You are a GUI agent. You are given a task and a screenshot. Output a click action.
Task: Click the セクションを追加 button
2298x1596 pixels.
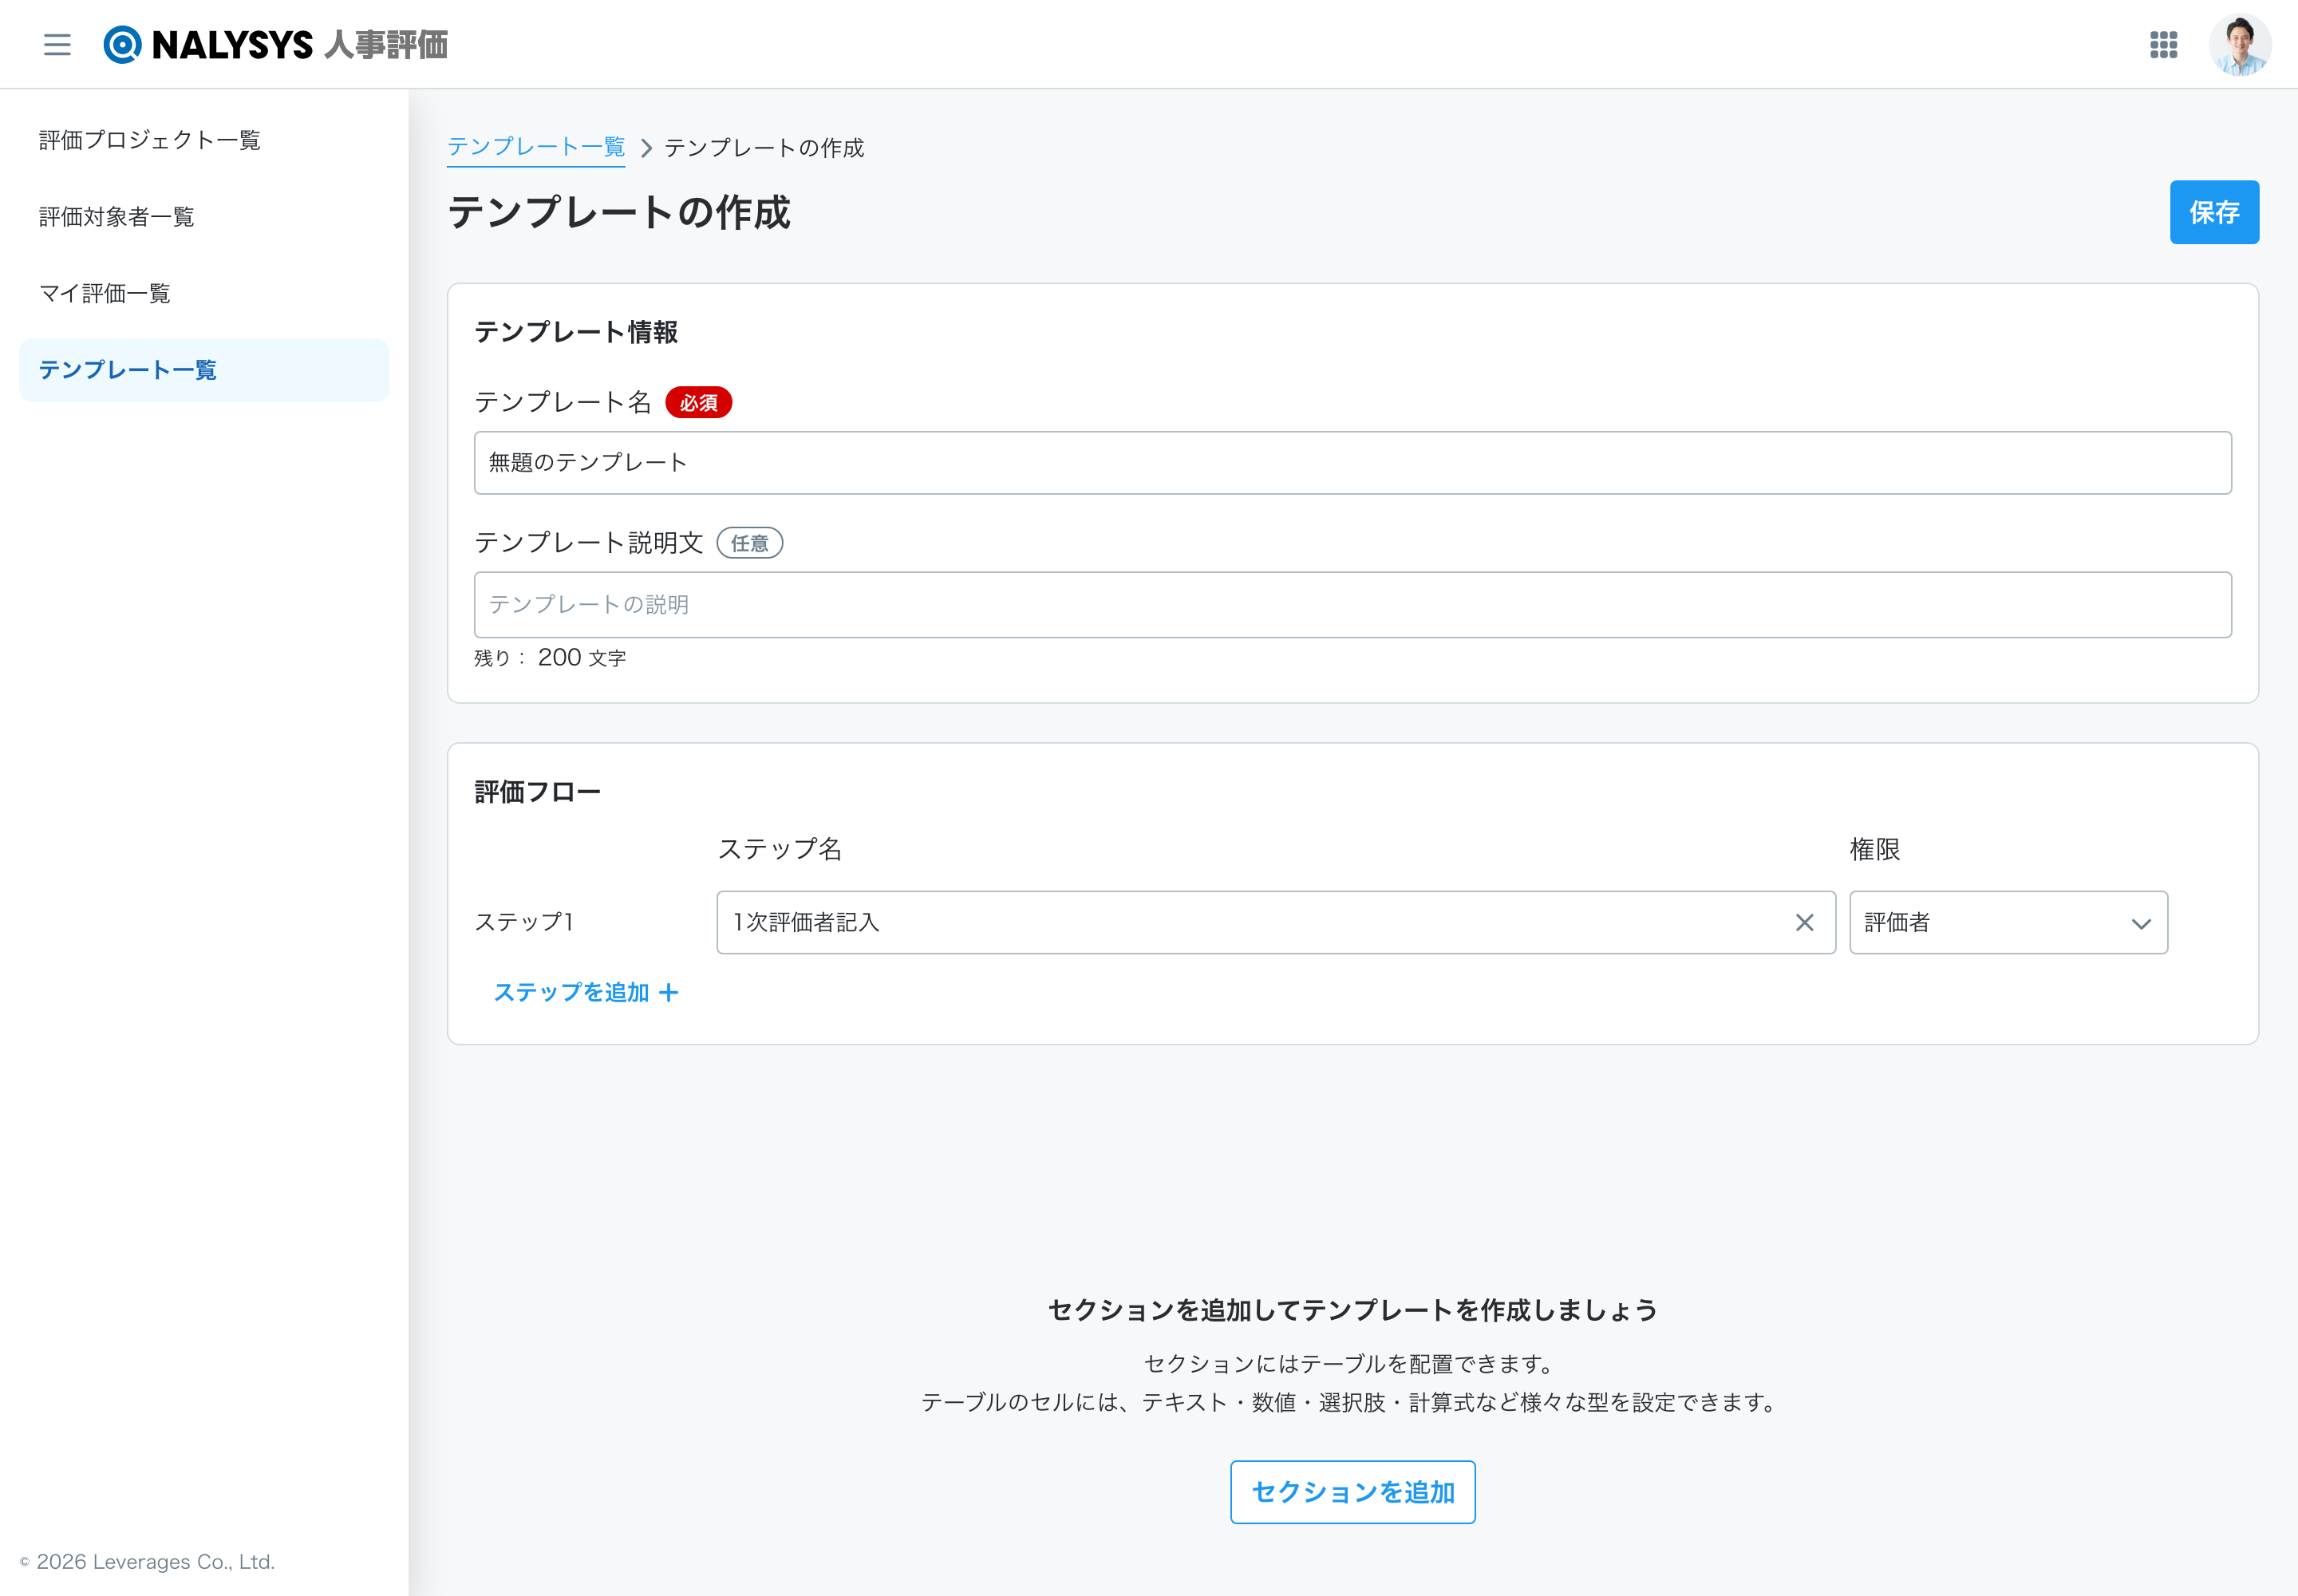1352,1492
